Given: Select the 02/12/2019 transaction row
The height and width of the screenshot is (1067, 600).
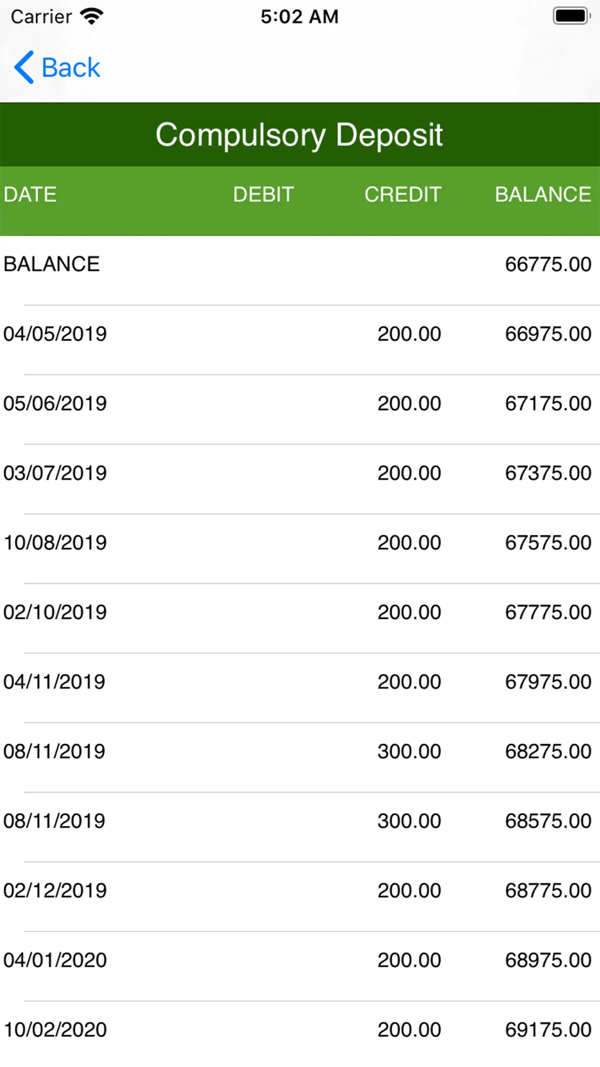Looking at the screenshot, I should coord(300,891).
